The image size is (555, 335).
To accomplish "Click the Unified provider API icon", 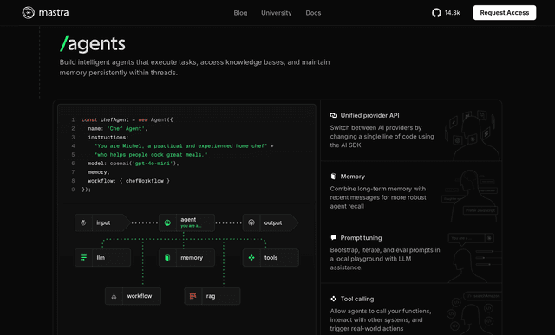I will point(333,115).
